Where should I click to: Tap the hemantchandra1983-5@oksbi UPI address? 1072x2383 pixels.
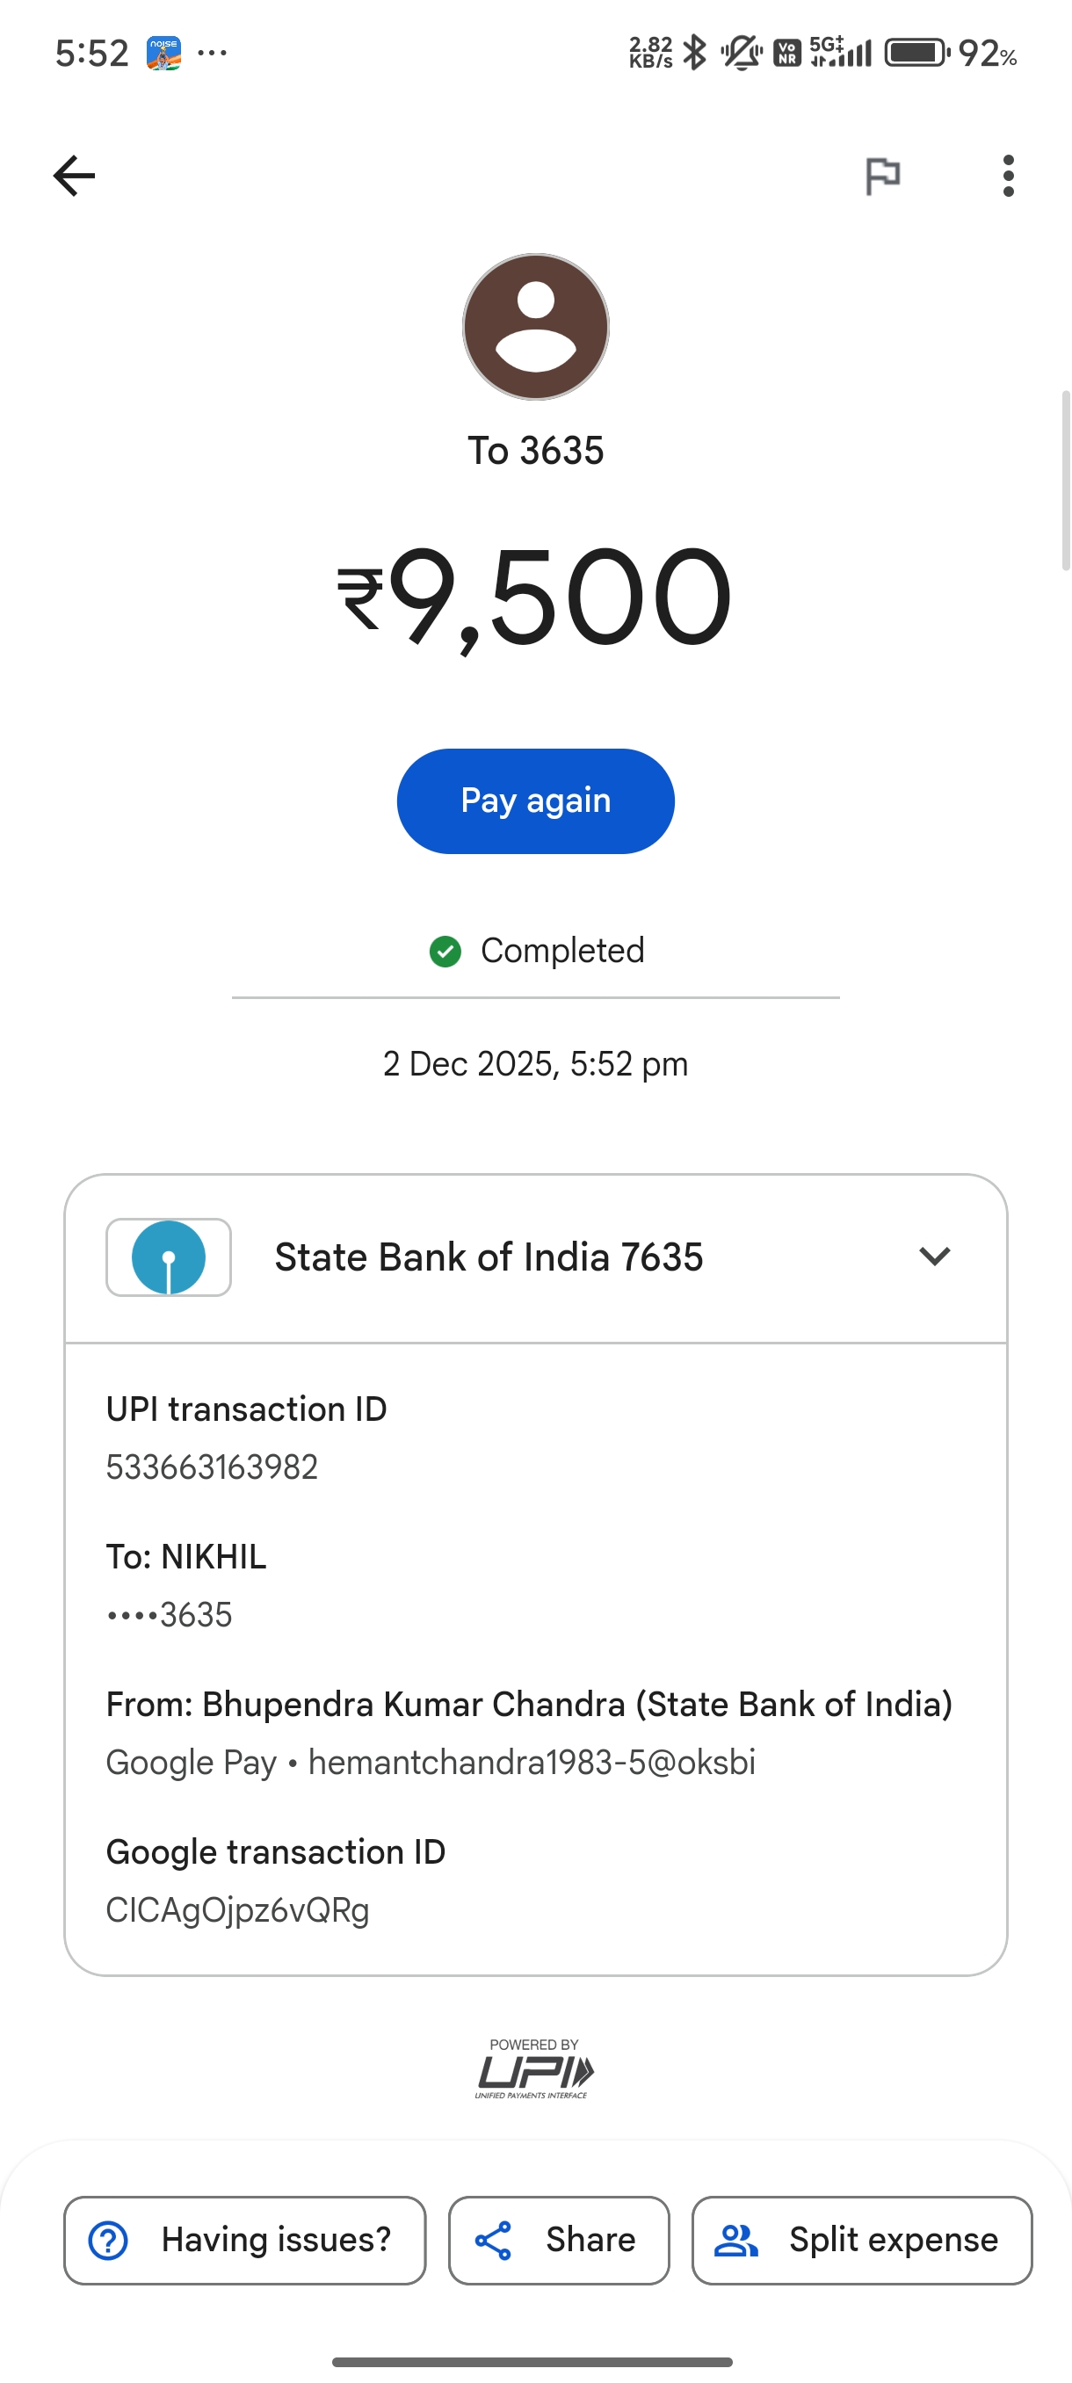(532, 1763)
